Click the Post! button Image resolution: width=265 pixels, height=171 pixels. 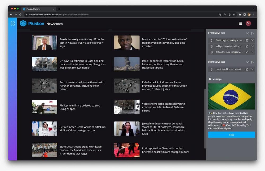[231, 135]
